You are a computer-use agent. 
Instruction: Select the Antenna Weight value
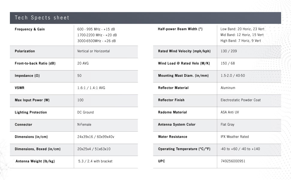pos(95,161)
